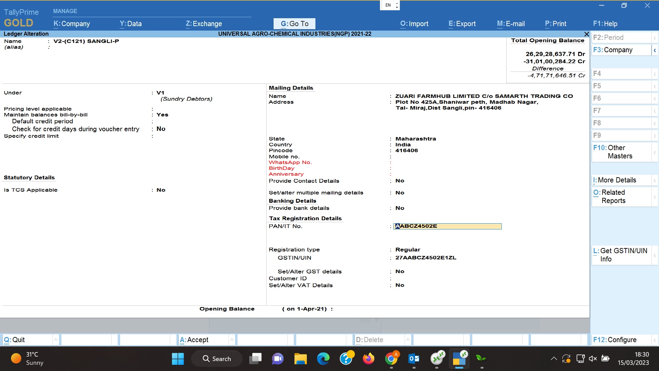The width and height of the screenshot is (659, 371).
Task: Click the PAN/IT No. input field
Action: click(447, 226)
